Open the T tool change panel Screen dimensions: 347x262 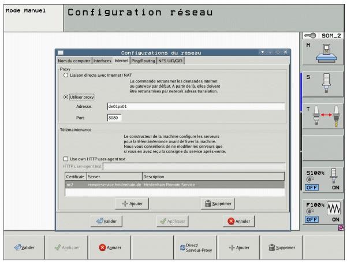[323, 116]
